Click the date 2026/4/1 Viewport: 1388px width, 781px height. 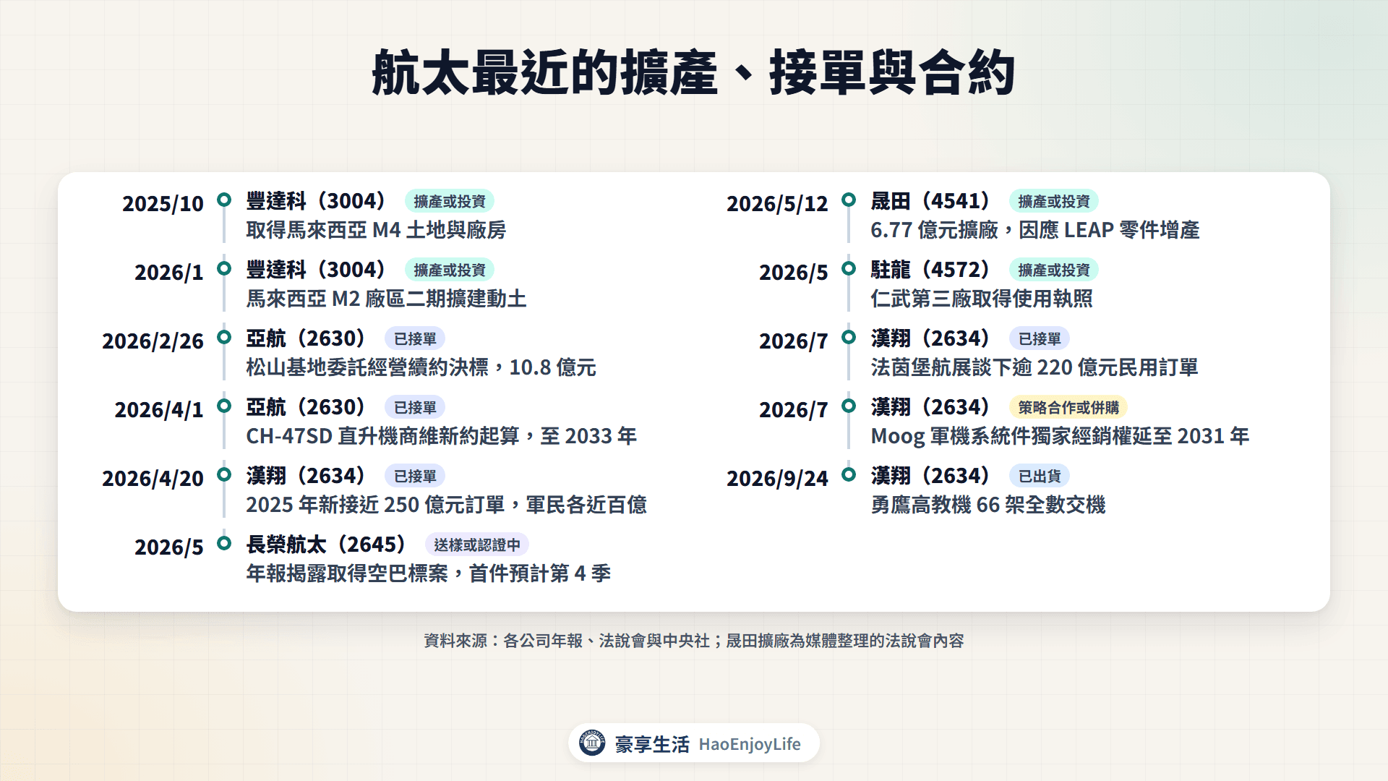pos(159,410)
